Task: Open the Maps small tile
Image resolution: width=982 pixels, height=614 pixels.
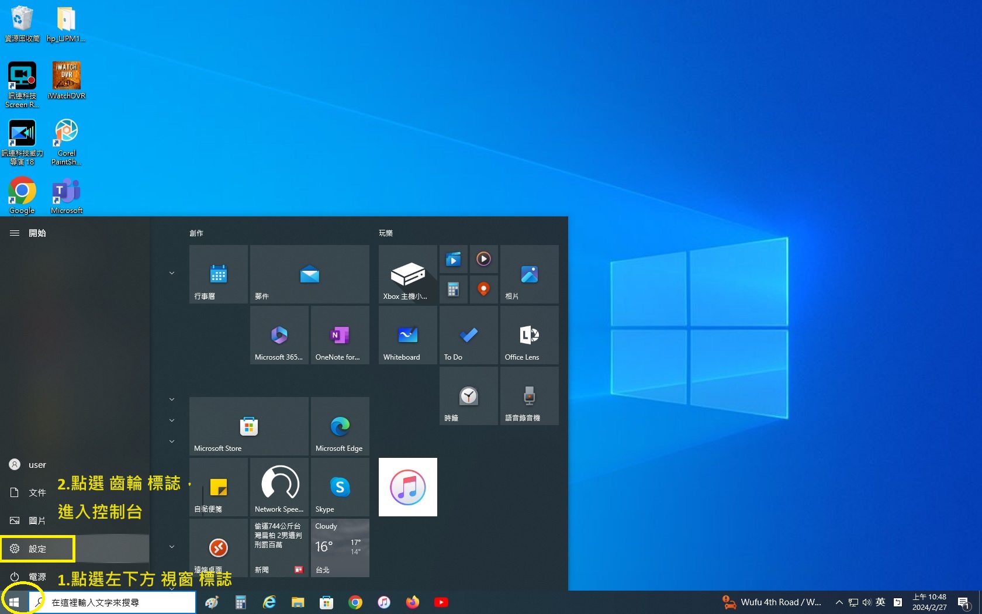Action: tap(484, 289)
